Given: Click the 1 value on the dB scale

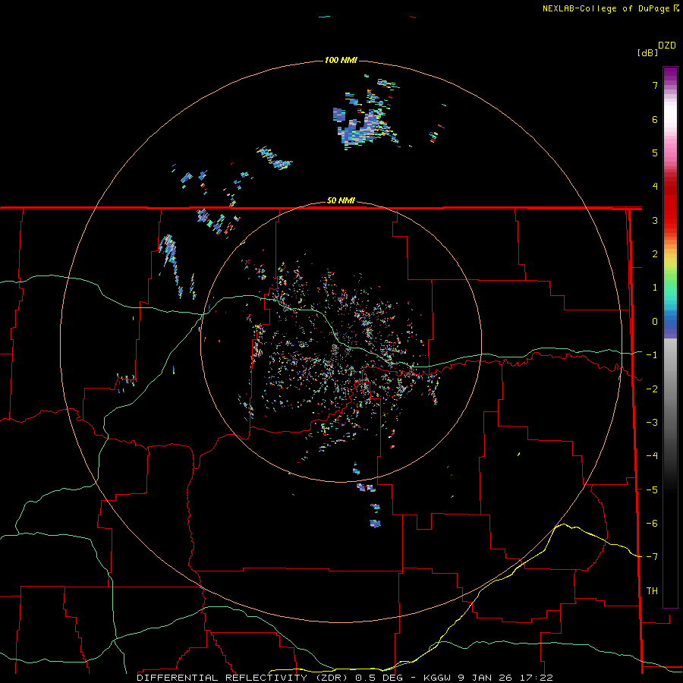Looking at the screenshot, I should (x=655, y=288).
